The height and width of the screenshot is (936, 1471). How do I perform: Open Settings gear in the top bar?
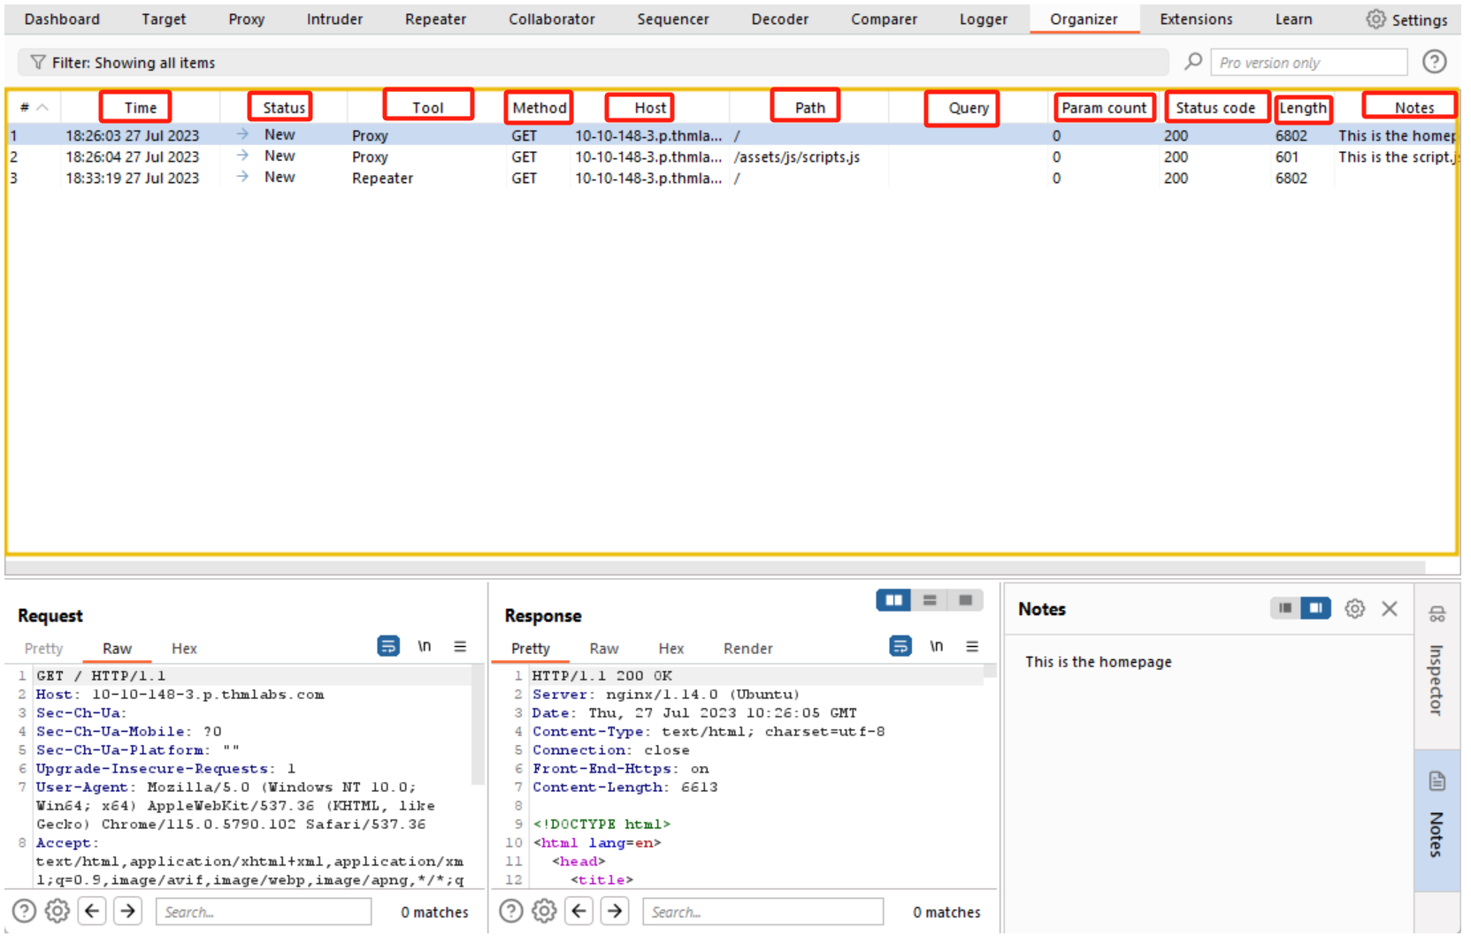1375,19
